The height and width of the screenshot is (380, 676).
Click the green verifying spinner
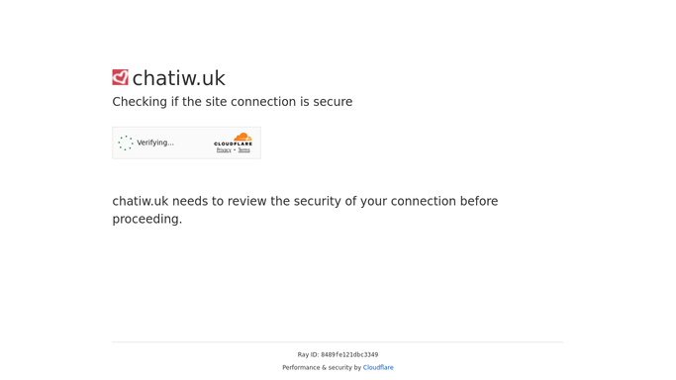(126, 142)
